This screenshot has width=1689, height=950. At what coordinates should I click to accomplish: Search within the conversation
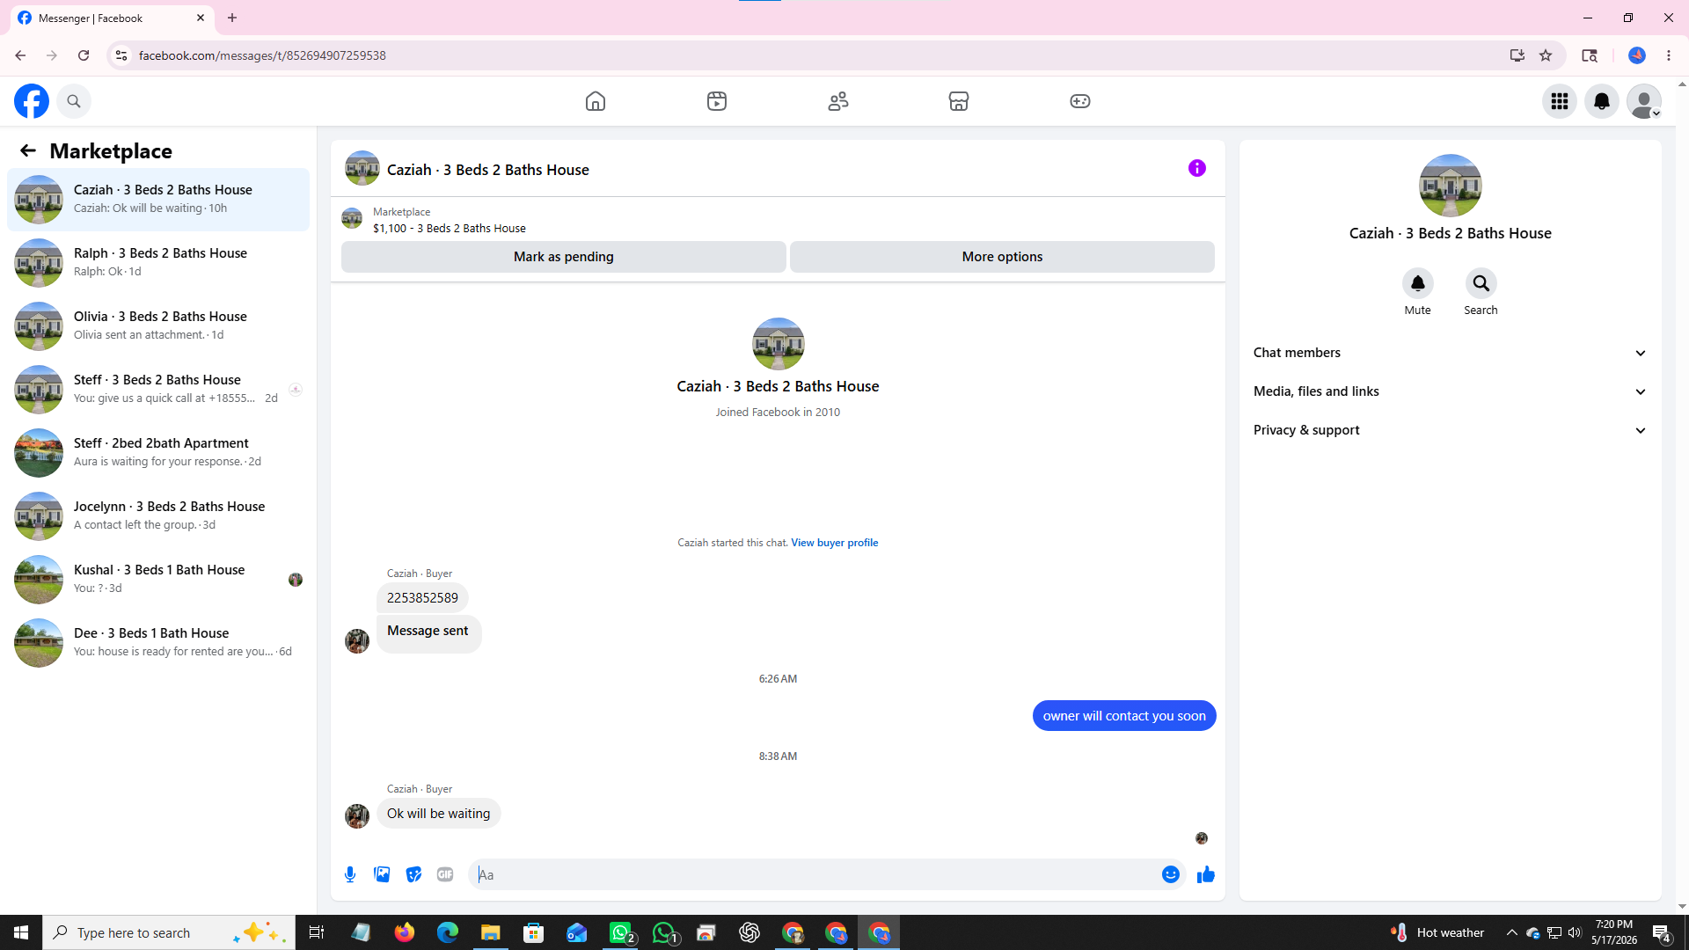1481,283
